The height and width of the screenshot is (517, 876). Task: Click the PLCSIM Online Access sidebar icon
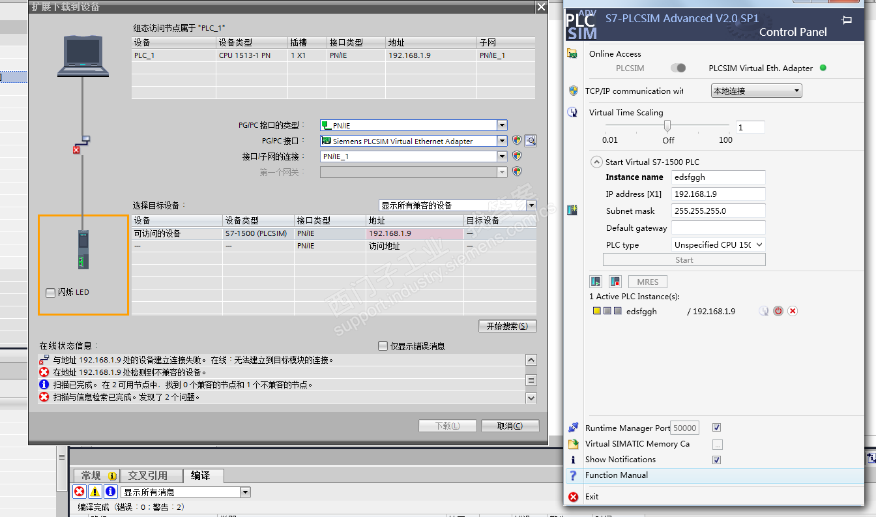coord(572,53)
